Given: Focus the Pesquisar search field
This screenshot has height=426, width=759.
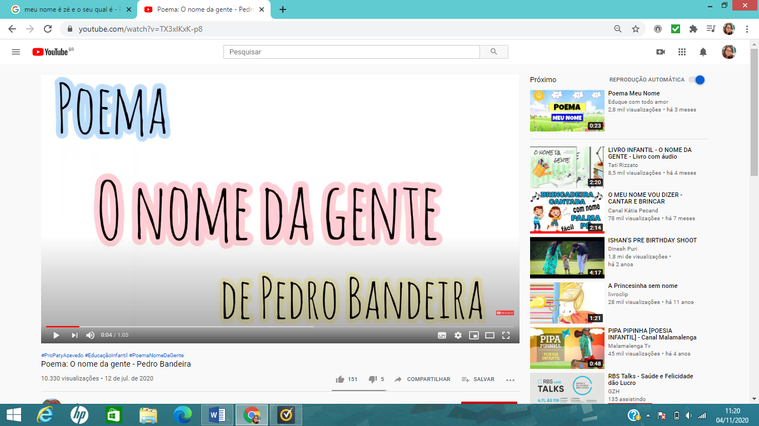Looking at the screenshot, I should 352,52.
